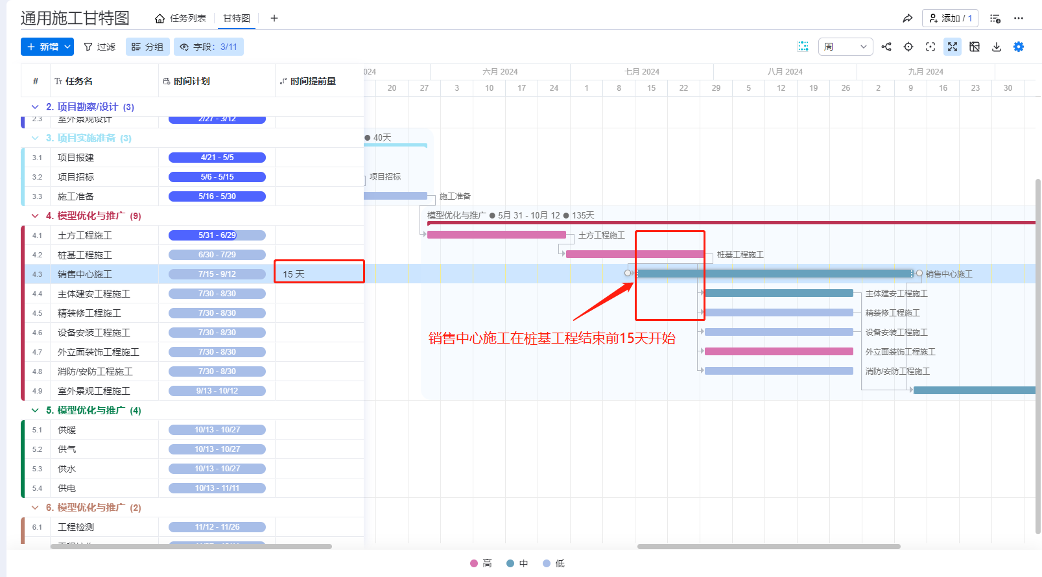The image size is (1042, 577).
Task: Collapse group 4. 模型优化与推广 (9)
Action: tap(35, 216)
